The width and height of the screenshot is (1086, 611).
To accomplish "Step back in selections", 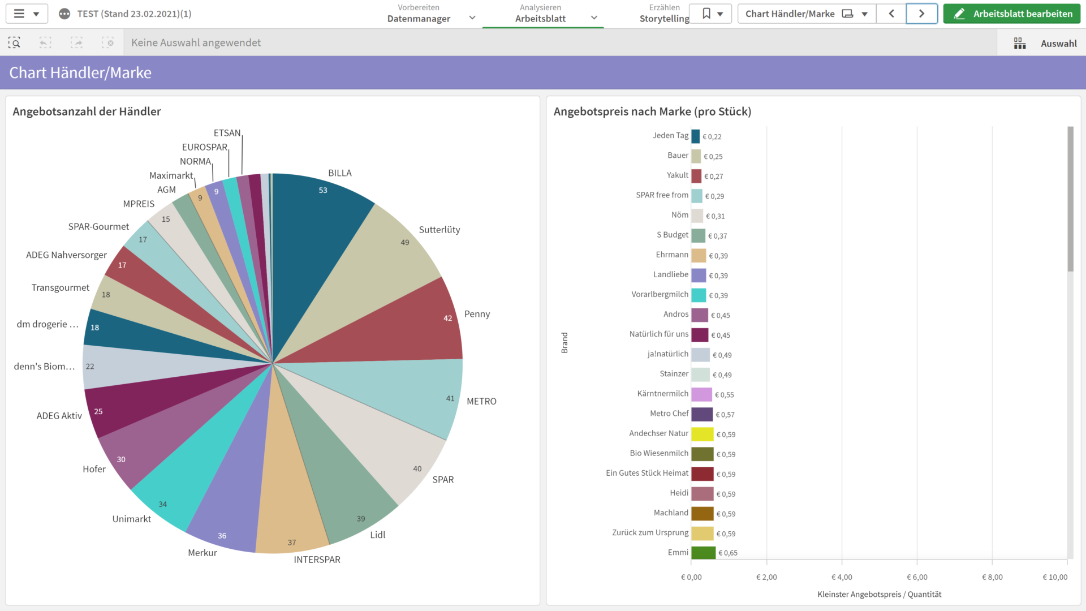I will point(45,42).
